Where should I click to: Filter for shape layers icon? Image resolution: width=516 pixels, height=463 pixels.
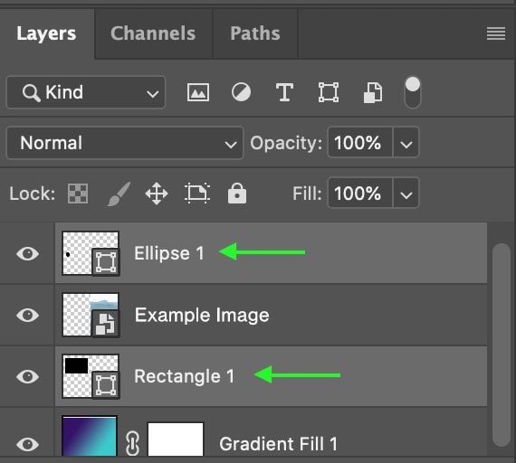(329, 92)
